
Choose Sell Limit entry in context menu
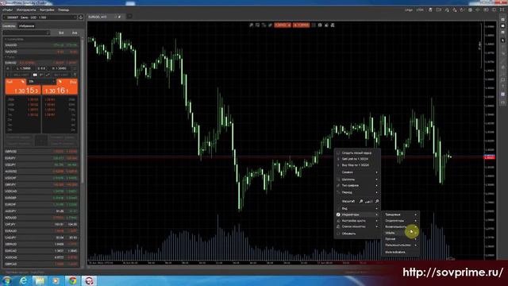357,159
